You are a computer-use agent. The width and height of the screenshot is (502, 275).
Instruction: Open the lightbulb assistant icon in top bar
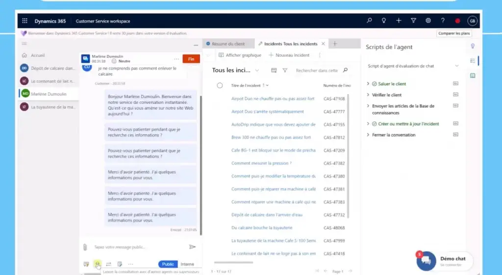383,21
